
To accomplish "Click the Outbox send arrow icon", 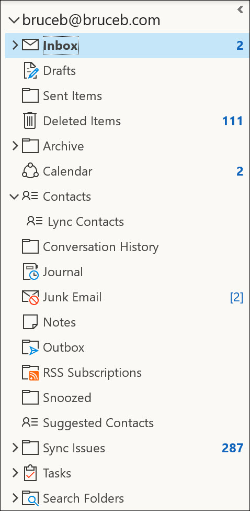I will tap(30, 347).
